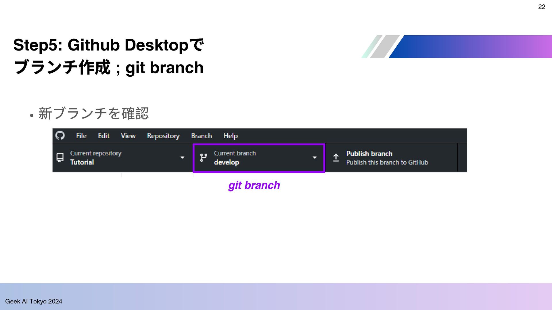Viewport: 552px width, 310px height.
Task: Open the View menu
Action: 128,136
